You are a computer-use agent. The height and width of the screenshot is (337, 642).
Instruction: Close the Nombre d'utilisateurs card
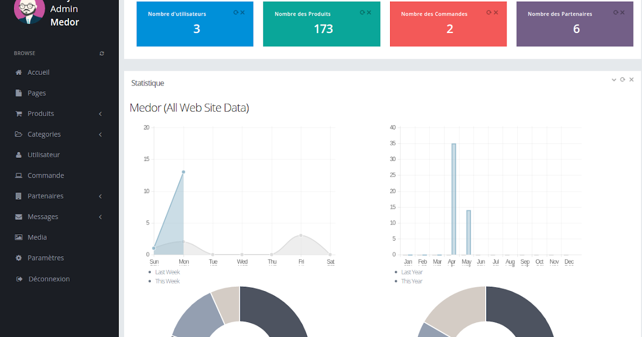coord(243,12)
